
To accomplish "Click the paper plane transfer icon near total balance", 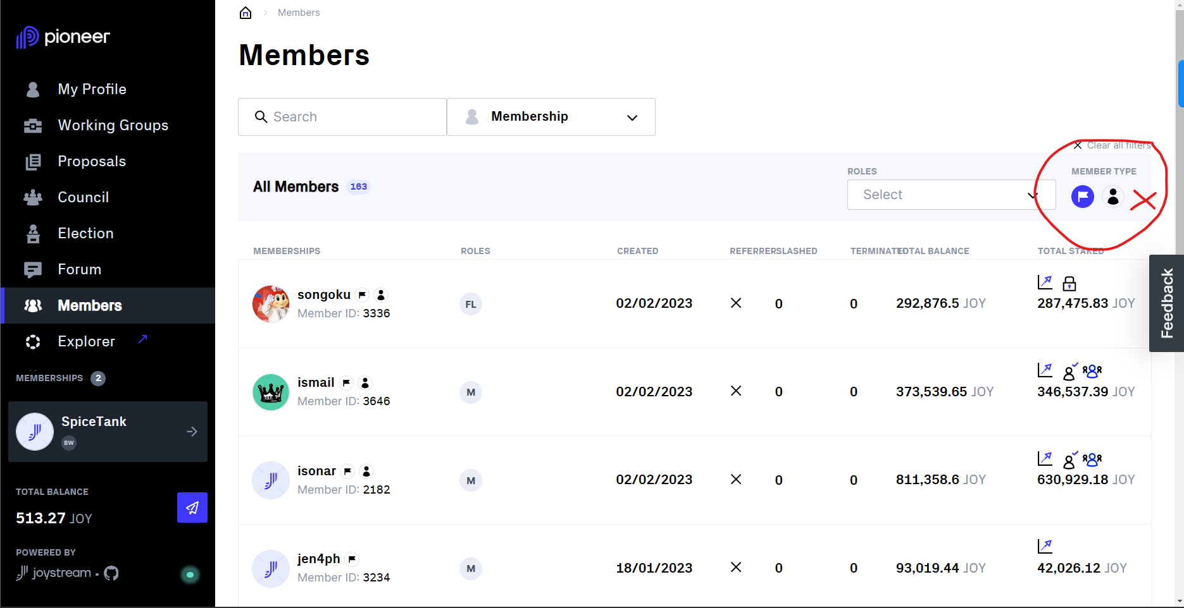I will pos(192,508).
